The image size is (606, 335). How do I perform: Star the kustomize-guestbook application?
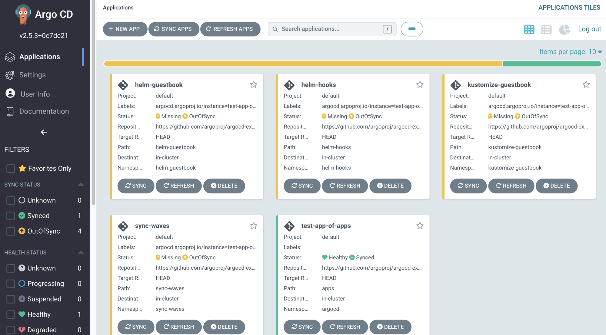tap(586, 85)
